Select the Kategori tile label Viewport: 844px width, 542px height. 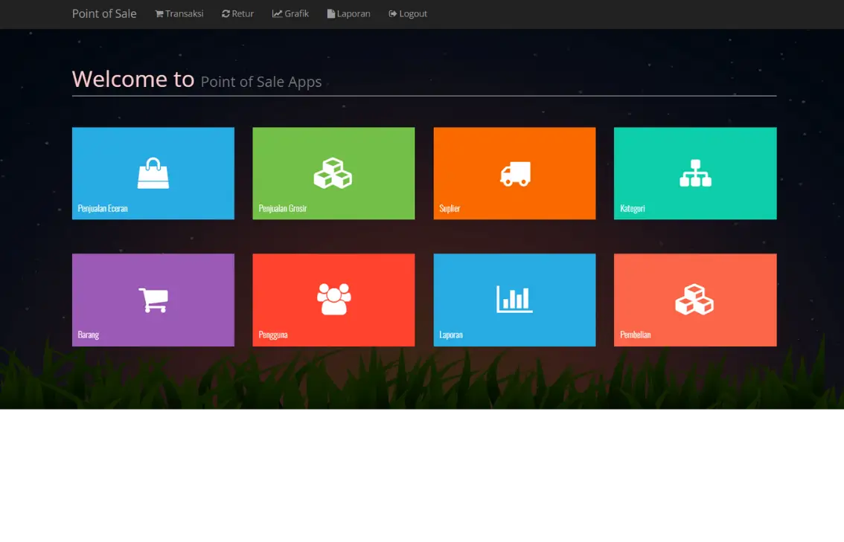point(632,208)
